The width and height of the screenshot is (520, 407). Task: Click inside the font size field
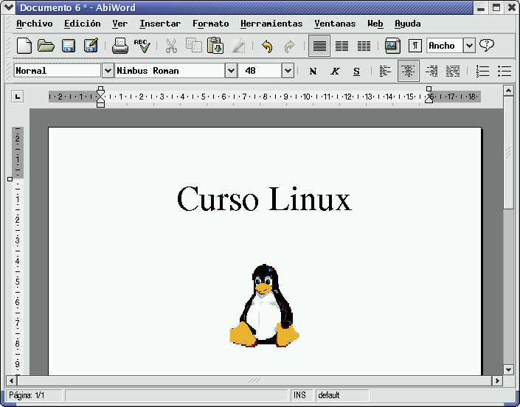260,71
